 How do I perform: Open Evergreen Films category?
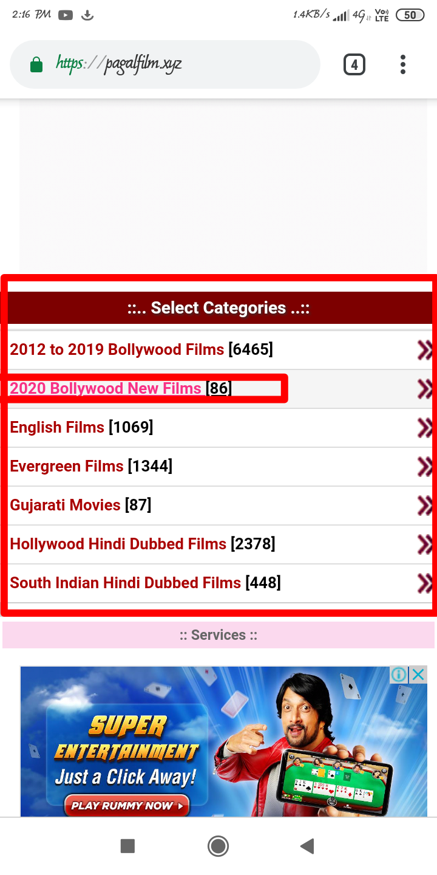coord(67,466)
